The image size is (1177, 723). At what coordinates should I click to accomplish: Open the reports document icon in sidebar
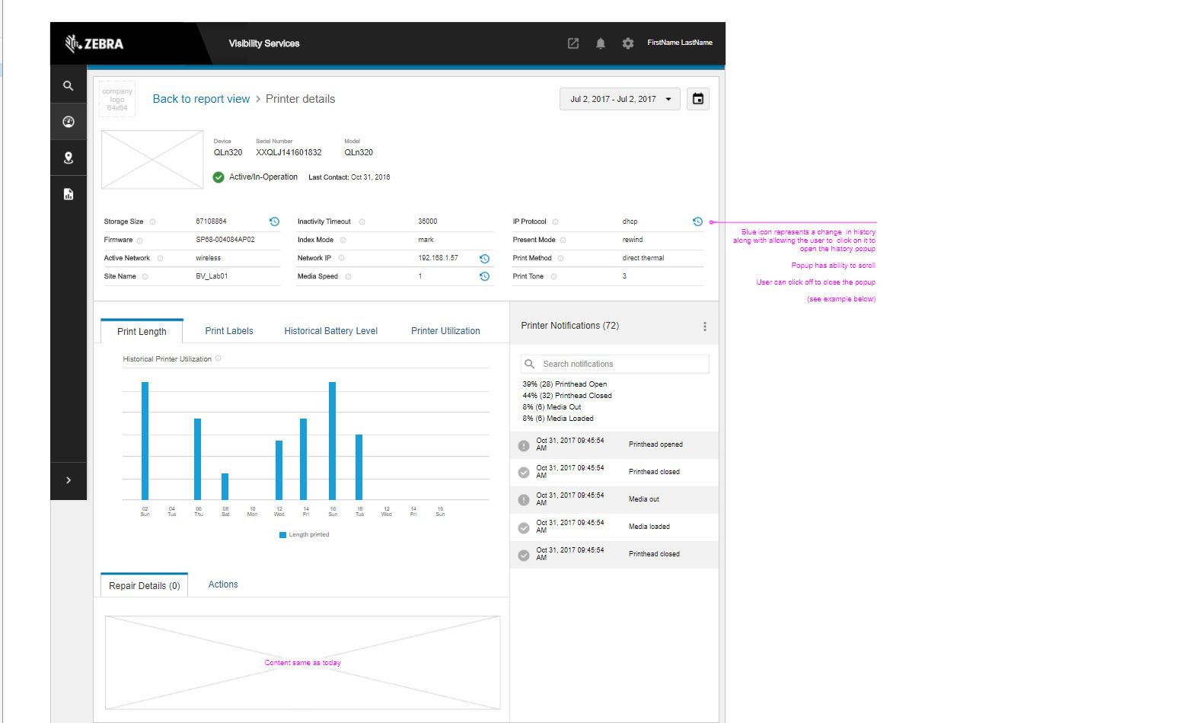69,194
